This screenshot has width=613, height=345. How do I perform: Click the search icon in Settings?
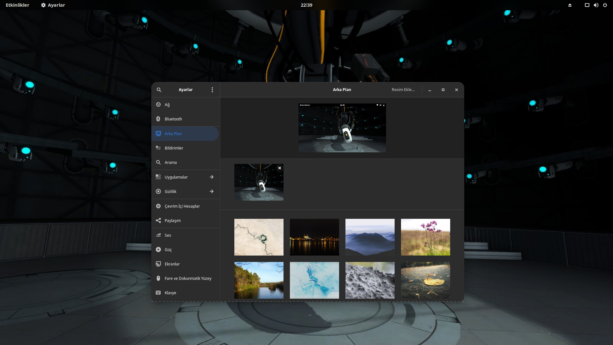[159, 89]
